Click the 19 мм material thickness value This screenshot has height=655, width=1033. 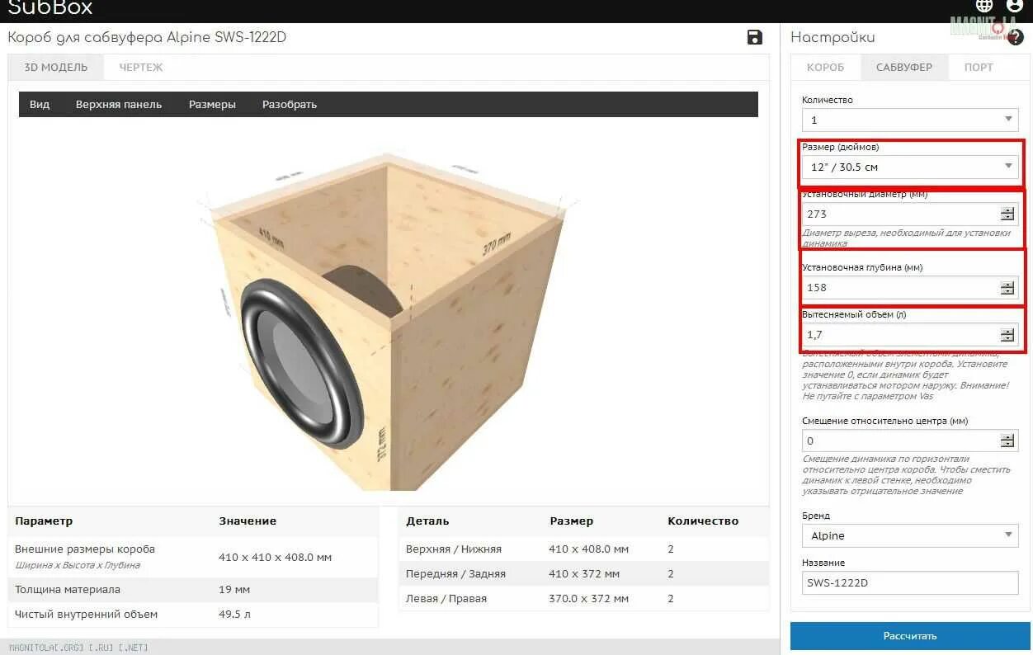[234, 590]
